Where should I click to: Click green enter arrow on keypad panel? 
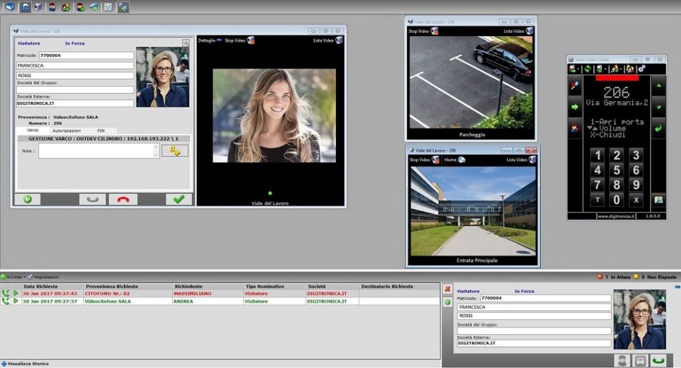pos(658,128)
